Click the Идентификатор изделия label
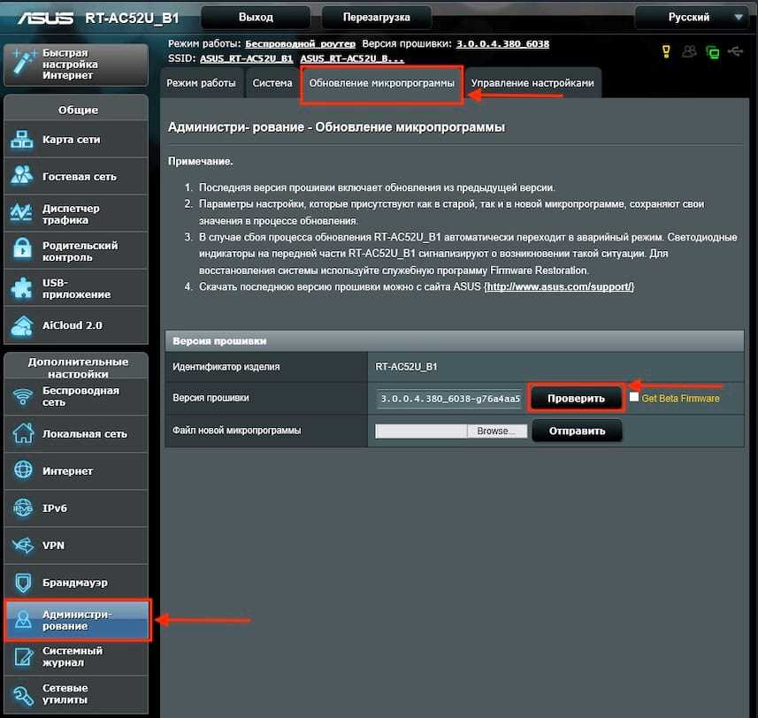 (x=226, y=367)
